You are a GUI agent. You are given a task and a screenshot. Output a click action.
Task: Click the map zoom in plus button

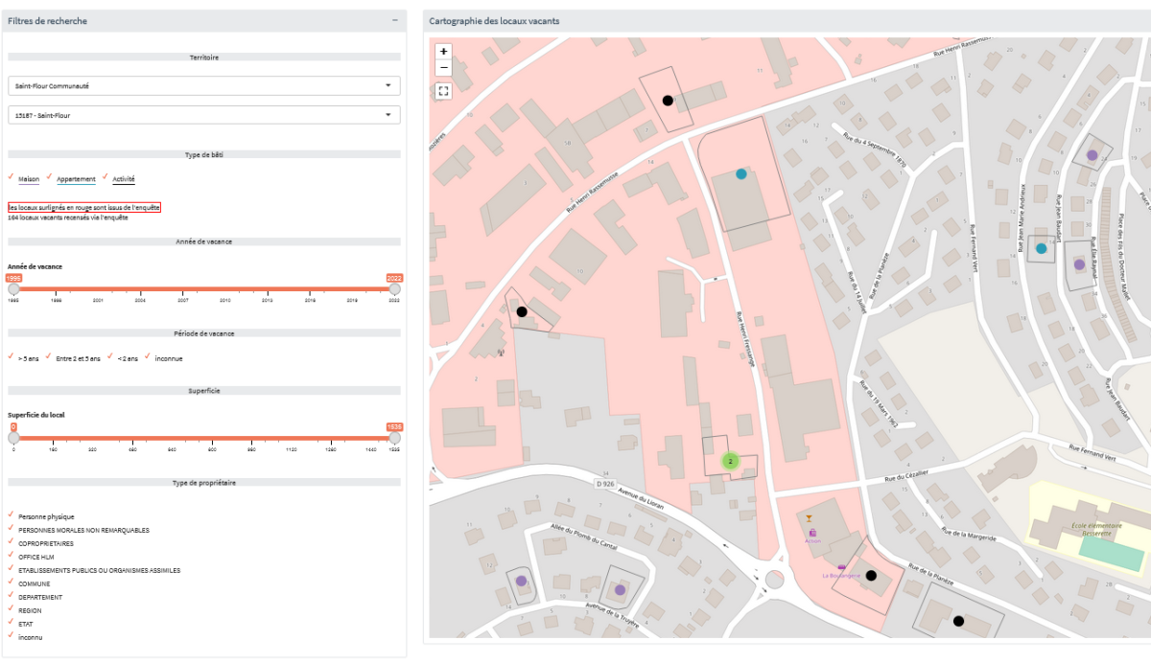[443, 52]
